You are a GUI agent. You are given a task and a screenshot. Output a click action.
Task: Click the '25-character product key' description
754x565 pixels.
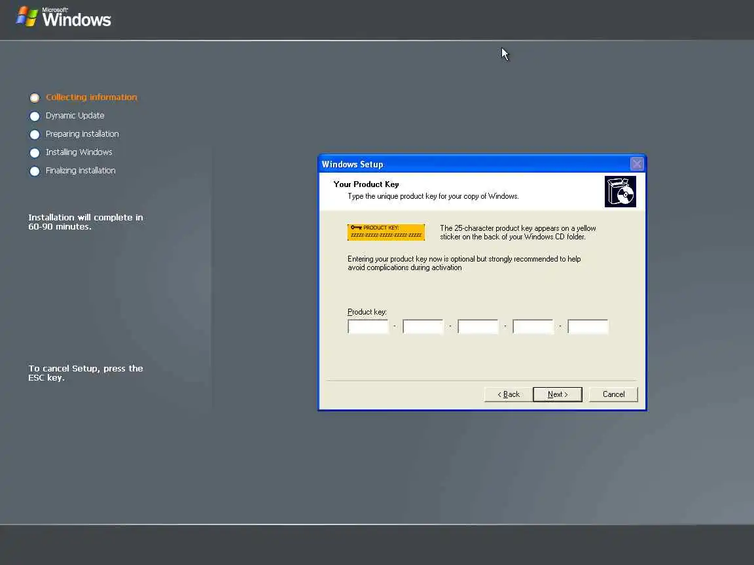click(518, 233)
